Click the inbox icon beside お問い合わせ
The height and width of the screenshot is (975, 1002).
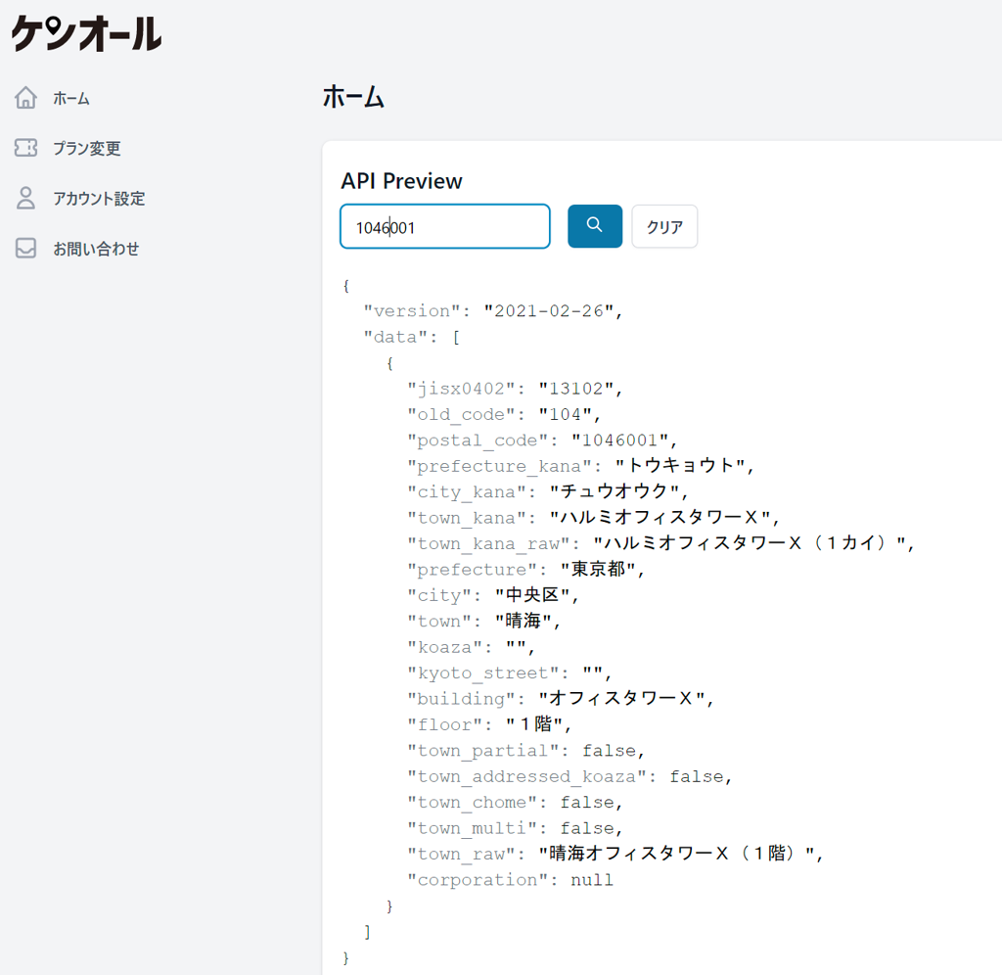point(25,248)
